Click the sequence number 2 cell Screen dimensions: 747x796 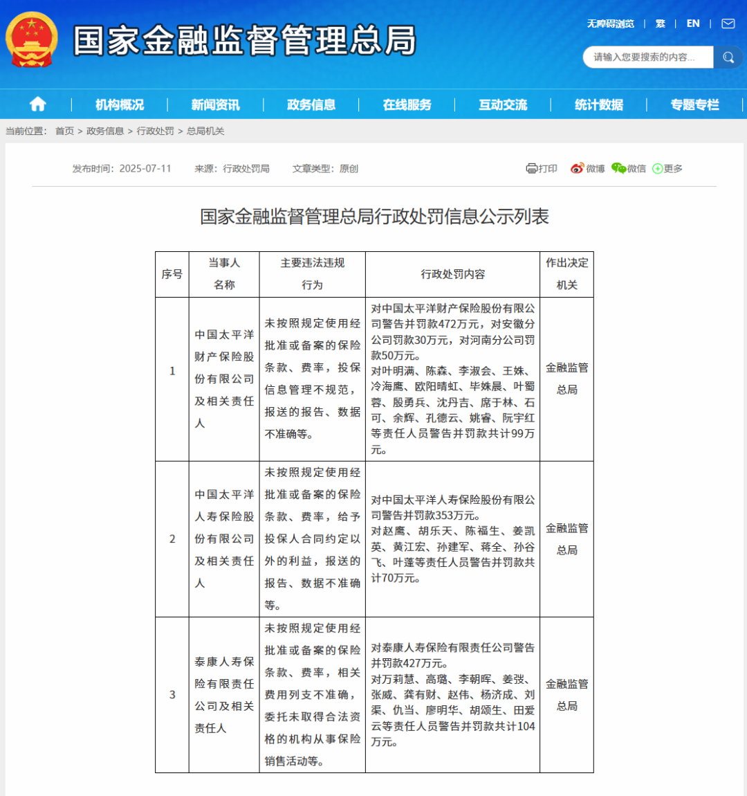[x=172, y=539]
